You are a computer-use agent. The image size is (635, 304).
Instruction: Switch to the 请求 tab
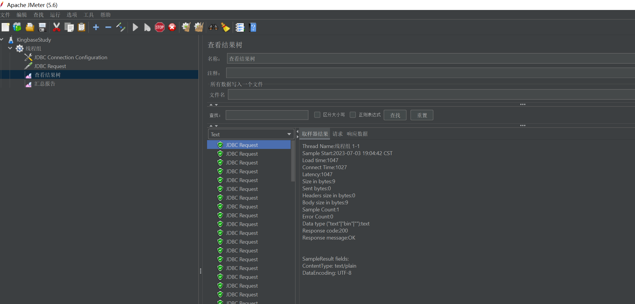[x=338, y=134]
